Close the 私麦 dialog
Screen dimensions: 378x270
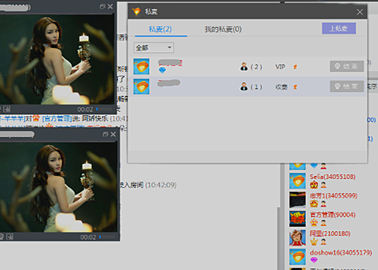coord(359,12)
